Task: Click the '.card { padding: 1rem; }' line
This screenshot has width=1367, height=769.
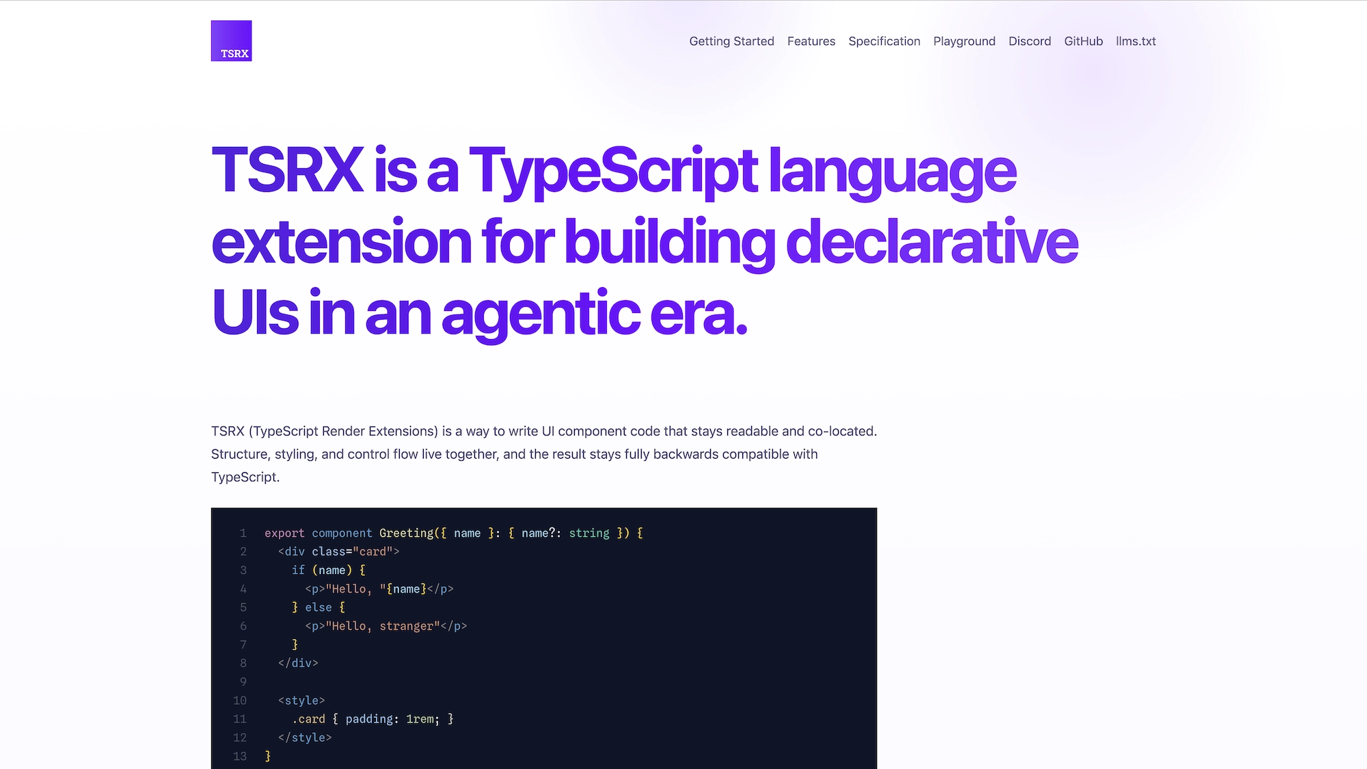Action: 373,719
